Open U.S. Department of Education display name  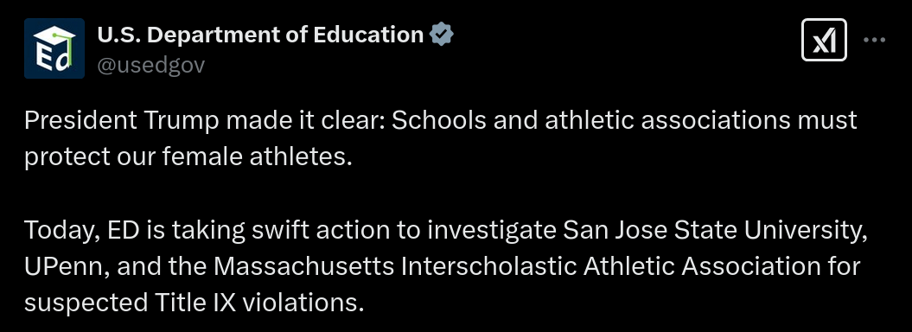260,35
